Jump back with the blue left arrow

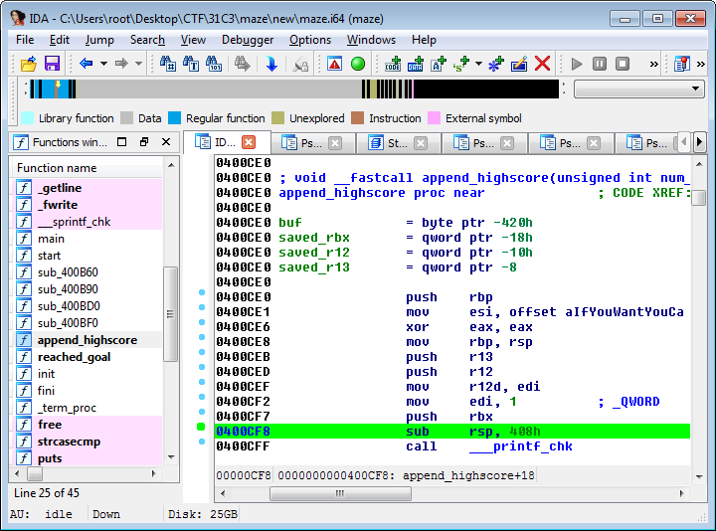87,64
